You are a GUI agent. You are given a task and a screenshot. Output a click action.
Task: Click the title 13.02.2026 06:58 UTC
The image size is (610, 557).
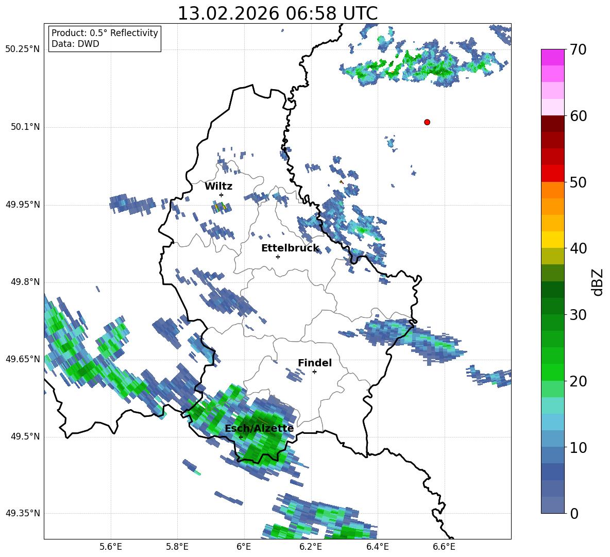click(277, 13)
